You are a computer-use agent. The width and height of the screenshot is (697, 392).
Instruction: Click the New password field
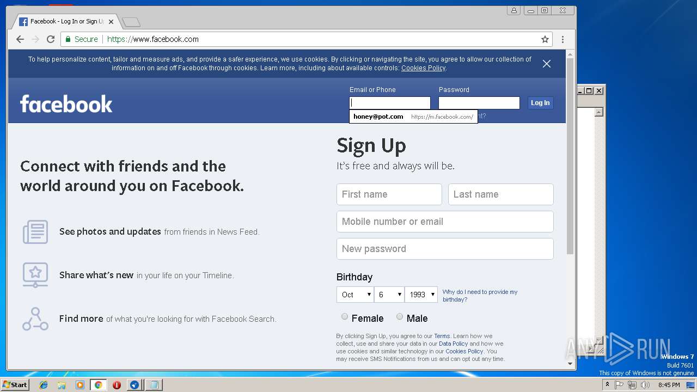[x=445, y=249]
